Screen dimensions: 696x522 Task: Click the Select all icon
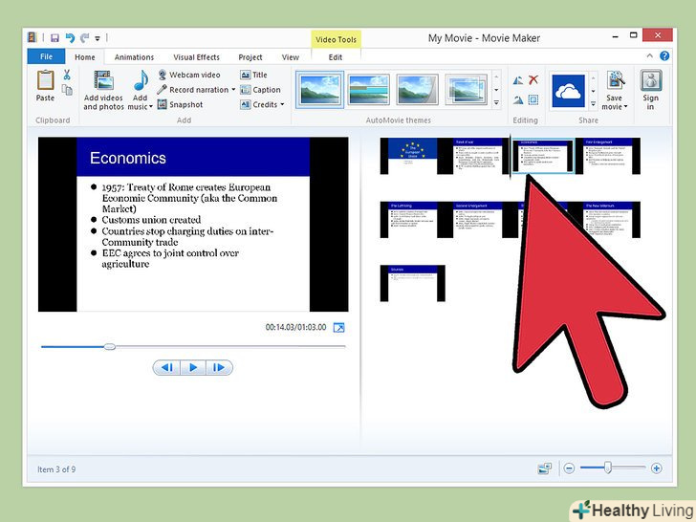(533, 99)
